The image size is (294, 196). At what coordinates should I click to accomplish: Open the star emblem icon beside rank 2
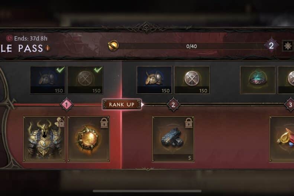pos(288,46)
